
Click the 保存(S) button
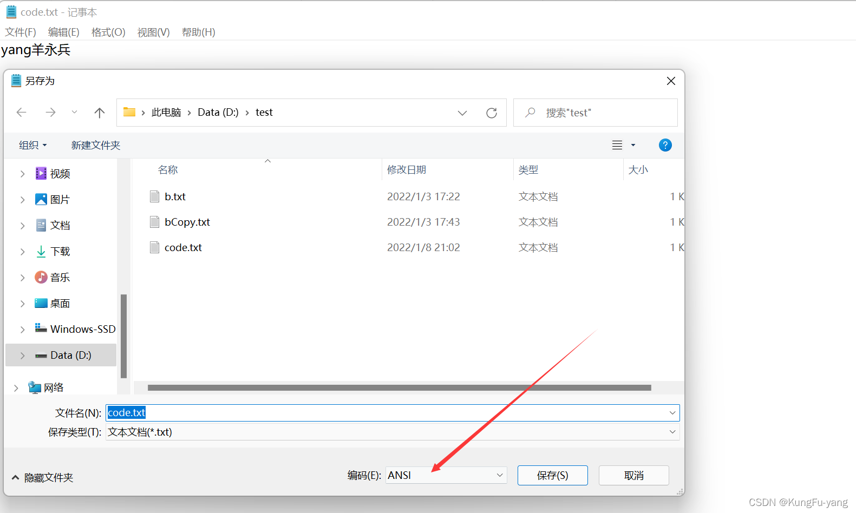552,475
